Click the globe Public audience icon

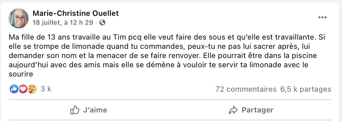[x=102, y=22]
